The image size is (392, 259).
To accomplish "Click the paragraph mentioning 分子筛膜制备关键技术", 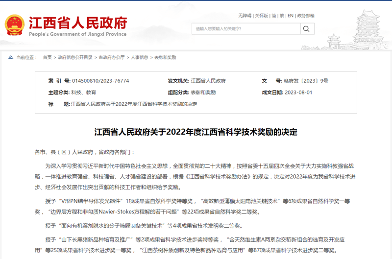I will (144, 226).
